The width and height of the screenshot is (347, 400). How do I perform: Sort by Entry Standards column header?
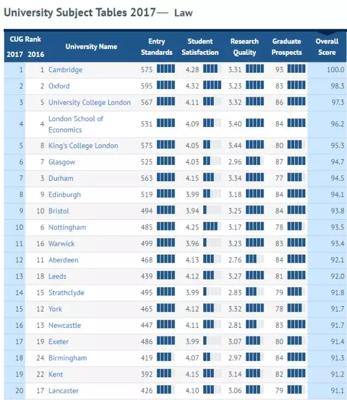[157, 47]
